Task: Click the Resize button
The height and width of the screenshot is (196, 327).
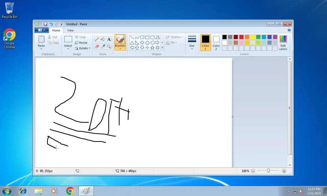Action: click(81, 43)
